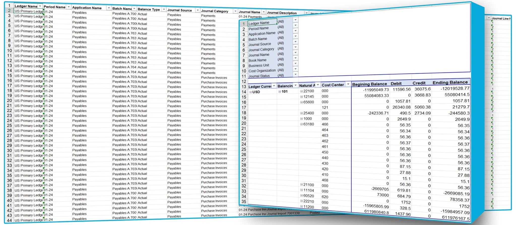The image size is (516, 225).
Task: Collapse the 101 balancing segment group
Action: 279,92
